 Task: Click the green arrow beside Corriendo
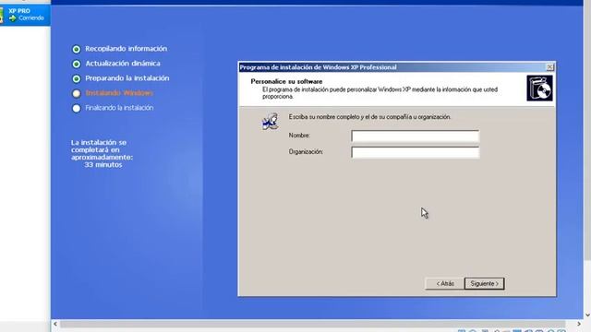tap(12, 18)
